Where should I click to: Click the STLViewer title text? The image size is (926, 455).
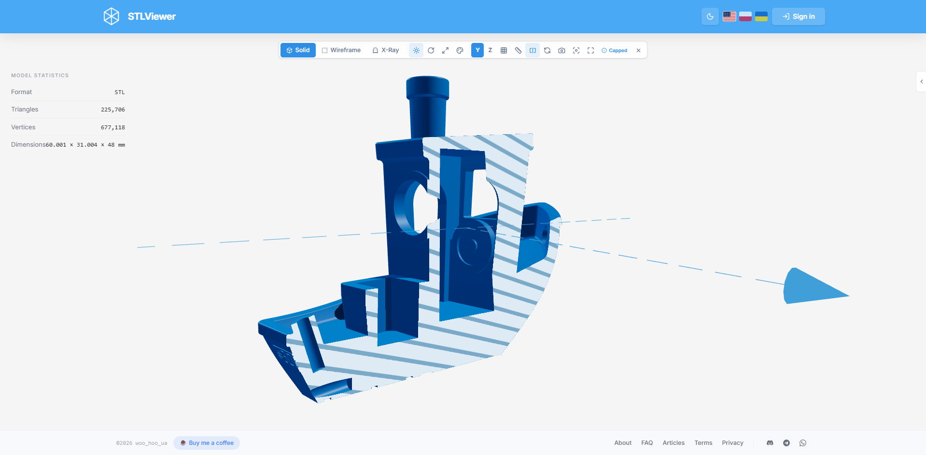click(x=152, y=16)
